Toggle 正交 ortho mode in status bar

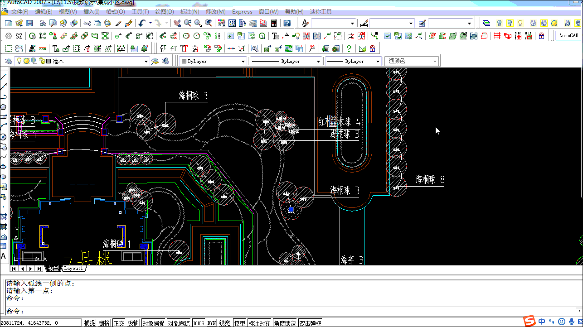pyautogui.click(x=119, y=323)
